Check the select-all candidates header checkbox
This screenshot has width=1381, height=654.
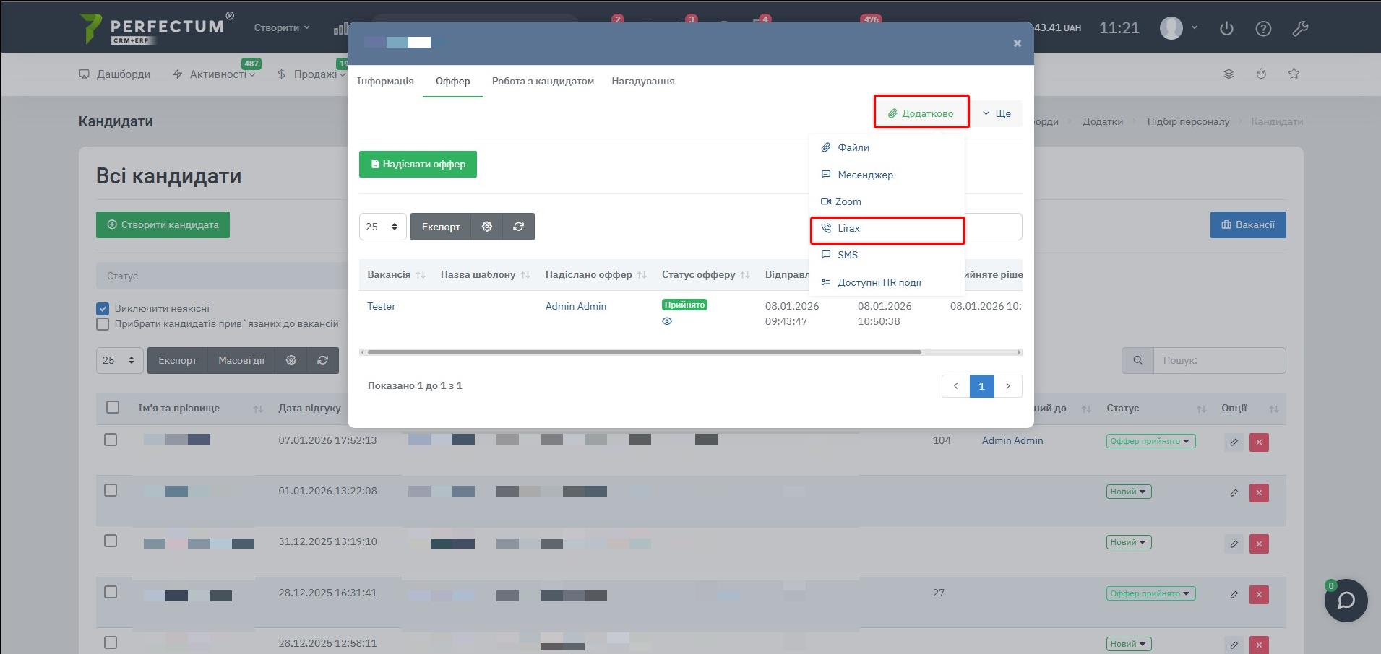tap(113, 407)
